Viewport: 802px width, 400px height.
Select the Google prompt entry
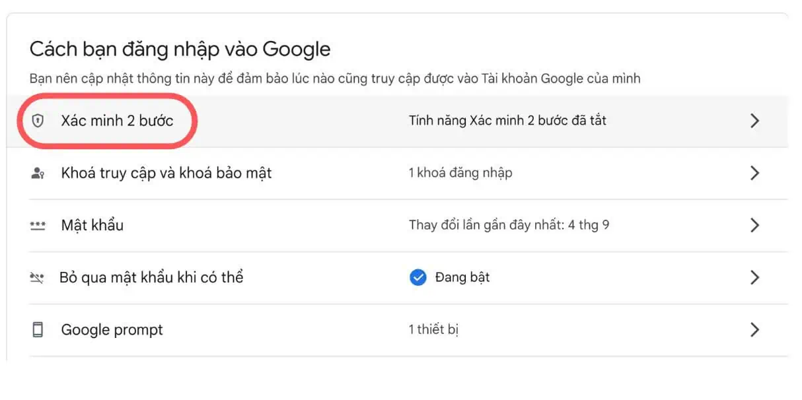click(x=112, y=329)
